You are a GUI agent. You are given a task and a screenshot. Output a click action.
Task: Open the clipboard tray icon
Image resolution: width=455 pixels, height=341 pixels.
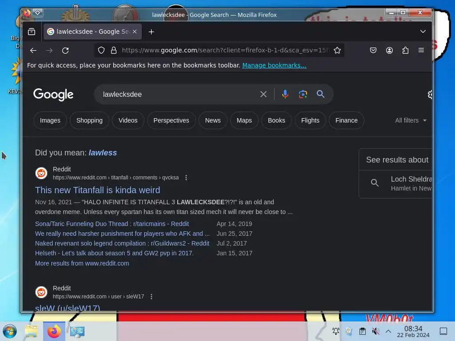pos(363,331)
